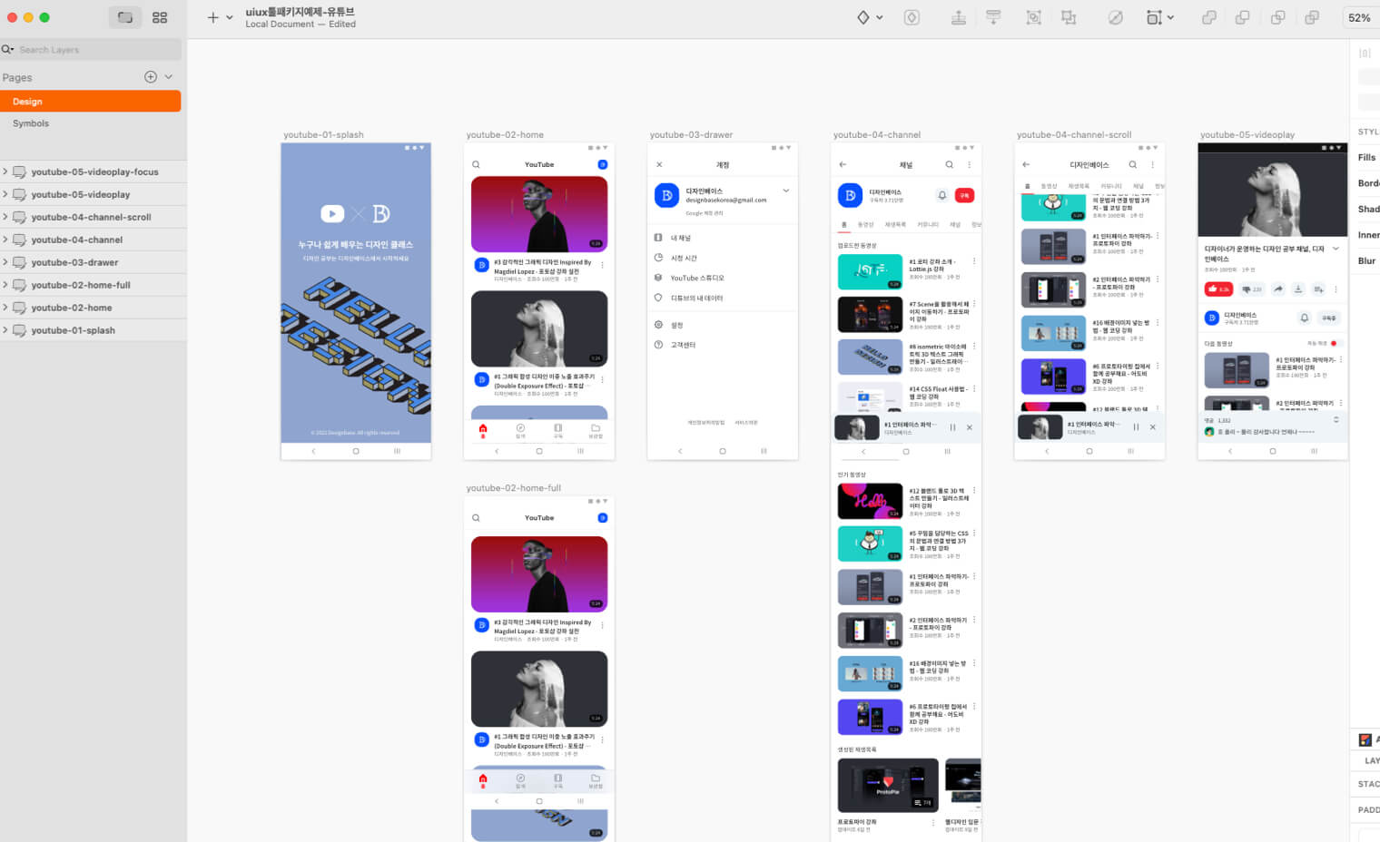This screenshot has width=1380, height=842.
Task: Add a new page with the circled plus
Action: 151,77
